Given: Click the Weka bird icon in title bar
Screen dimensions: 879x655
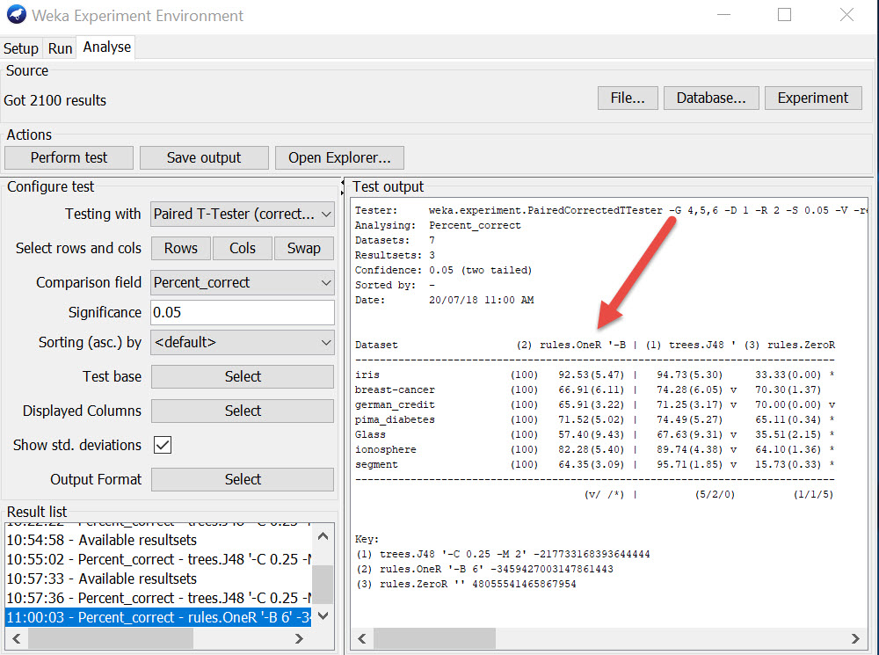Looking at the screenshot, I should pos(16,16).
